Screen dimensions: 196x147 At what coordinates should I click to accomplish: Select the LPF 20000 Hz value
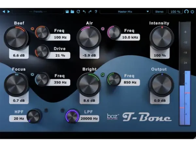pyautogui.click(x=89, y=119)
